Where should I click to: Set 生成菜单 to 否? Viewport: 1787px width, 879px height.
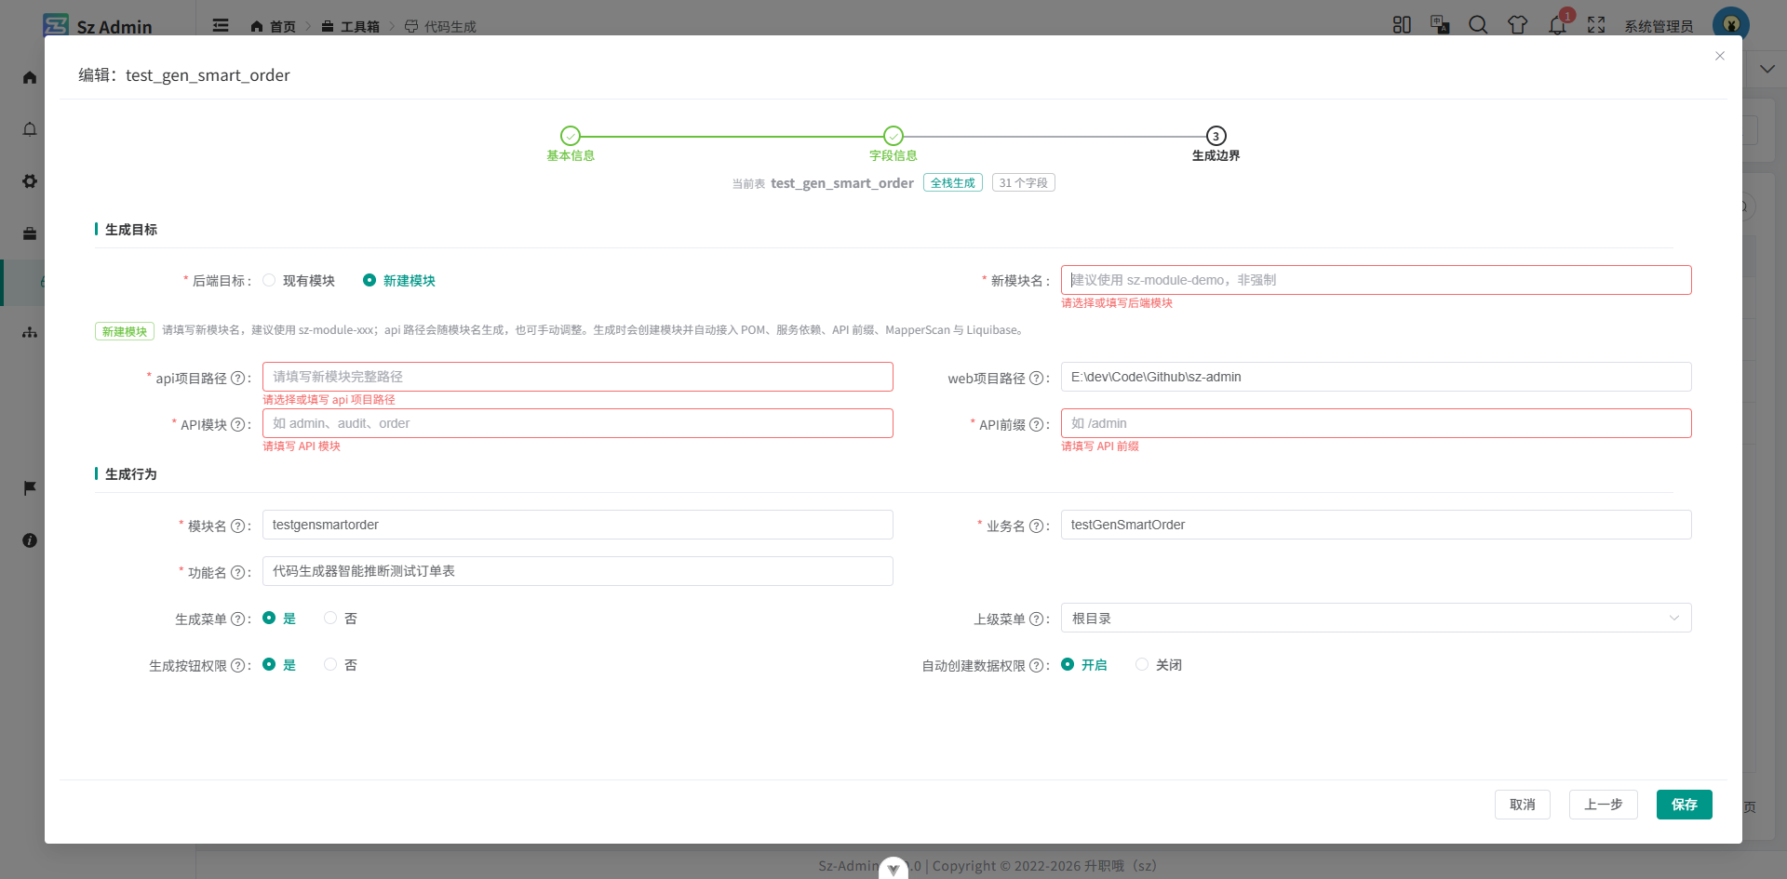341,618
